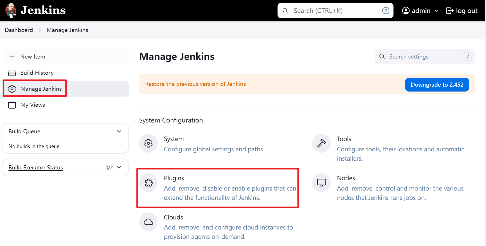The height and width of the screenshot is (246, 486).
Task: Select New Item in the sidebar
Action: click(x=66, y=57)
